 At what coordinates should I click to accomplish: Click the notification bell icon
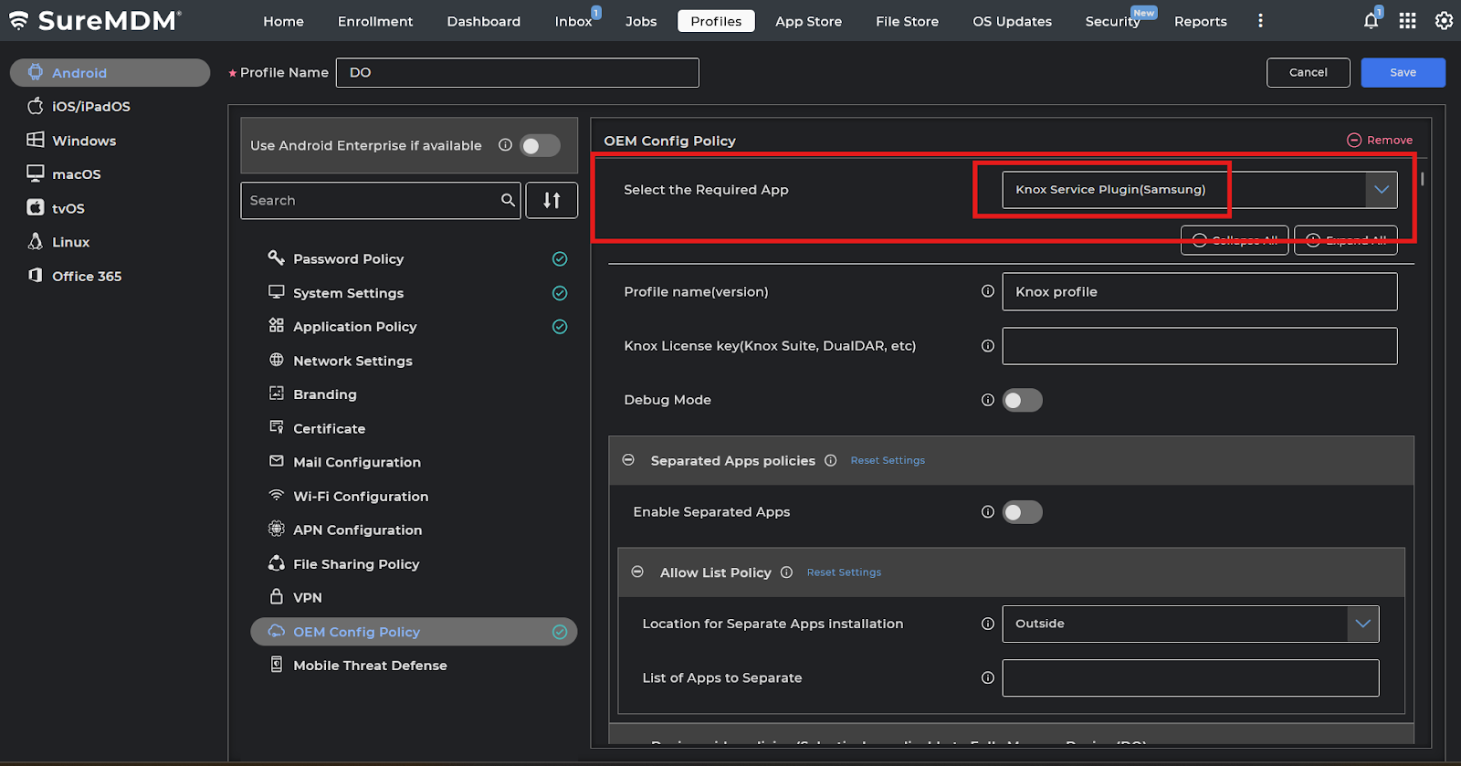tap(1371, 21)
